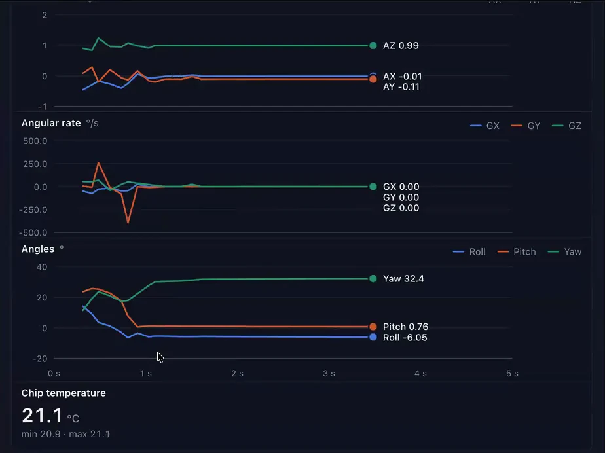The height and width of the screenshot is (453, 605).
Task: Click the orange GY negative spike
Action: 128,222
